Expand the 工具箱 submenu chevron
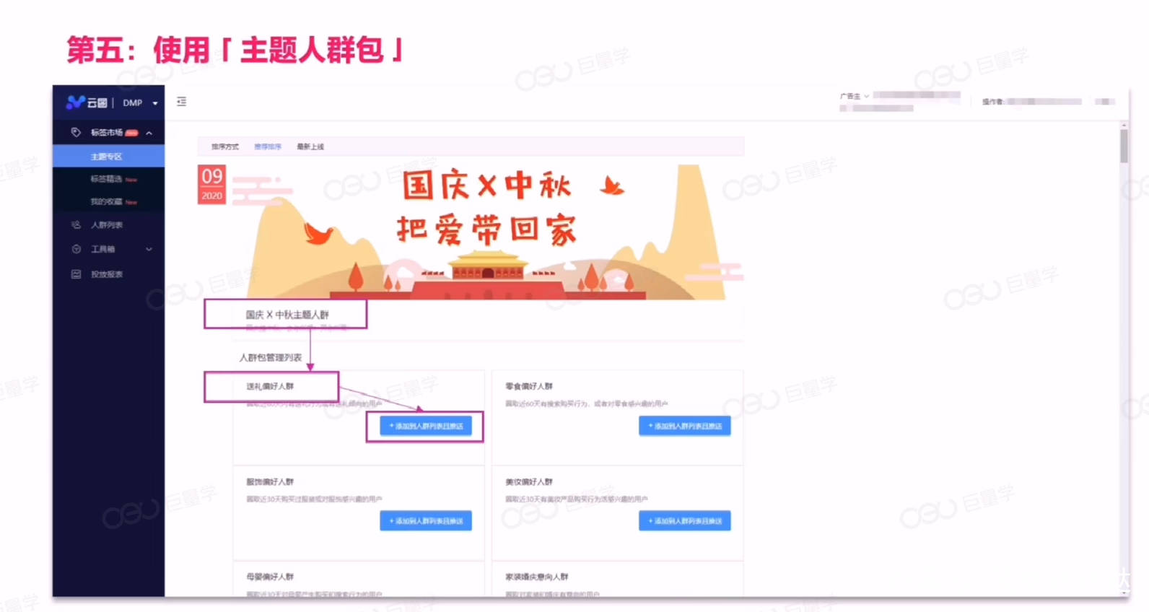The width and height of the screenshot is (1149, 612). click(149, 249)
